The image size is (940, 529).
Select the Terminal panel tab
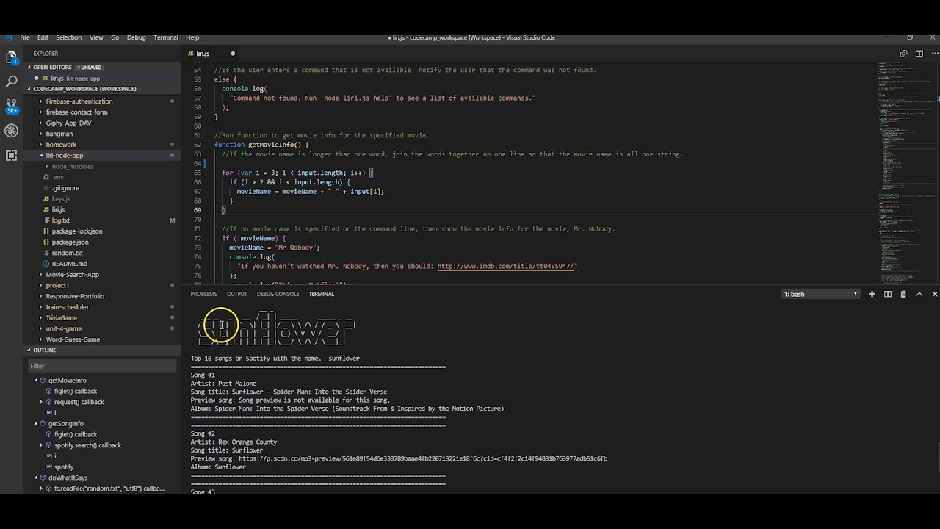pos(321,294)
